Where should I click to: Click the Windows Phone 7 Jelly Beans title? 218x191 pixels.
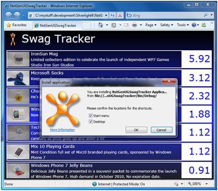click(62, 165)
